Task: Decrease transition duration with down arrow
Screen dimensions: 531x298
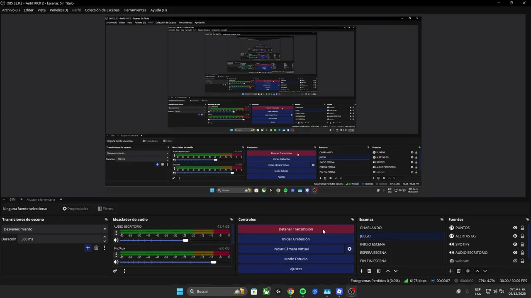Action: [105, 241]
